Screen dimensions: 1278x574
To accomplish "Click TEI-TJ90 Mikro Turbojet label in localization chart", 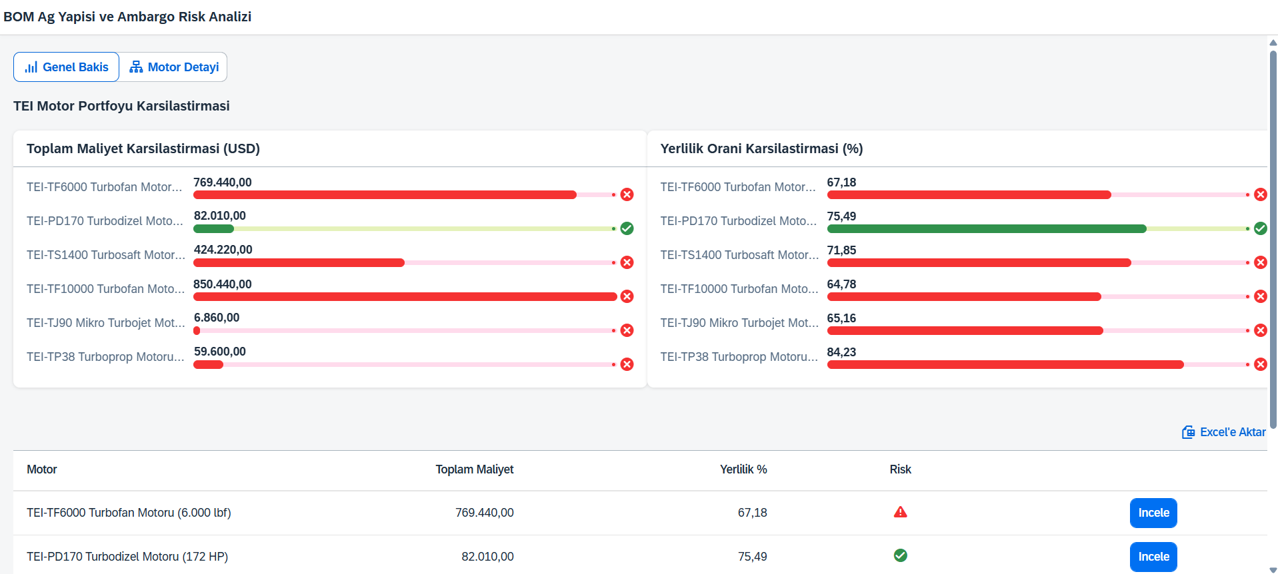I will coord(739,323).
